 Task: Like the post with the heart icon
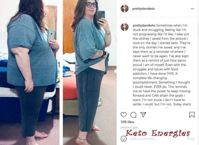[123, 115]
